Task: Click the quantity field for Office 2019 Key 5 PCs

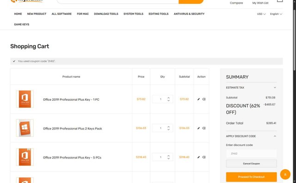Action: pyautogui.click(x=160, y=157)
